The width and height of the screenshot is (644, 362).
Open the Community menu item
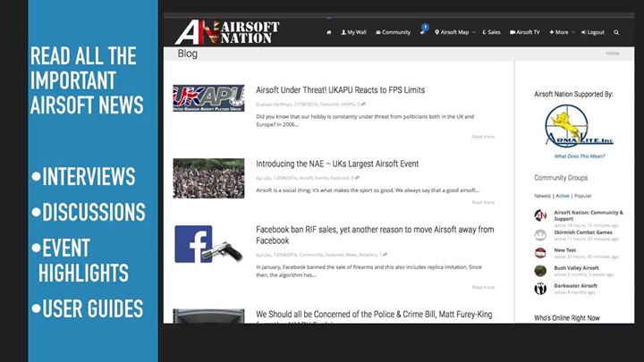(393, 32)
